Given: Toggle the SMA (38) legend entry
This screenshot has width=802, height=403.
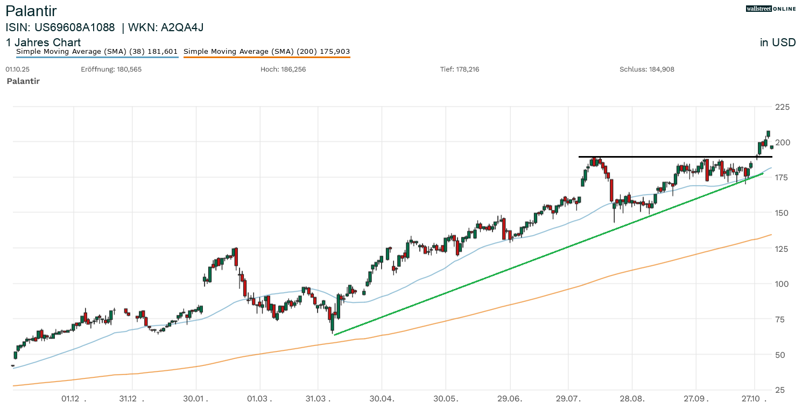Looking at the screenshot, I should pyautogui.click(x=97, y=52).
